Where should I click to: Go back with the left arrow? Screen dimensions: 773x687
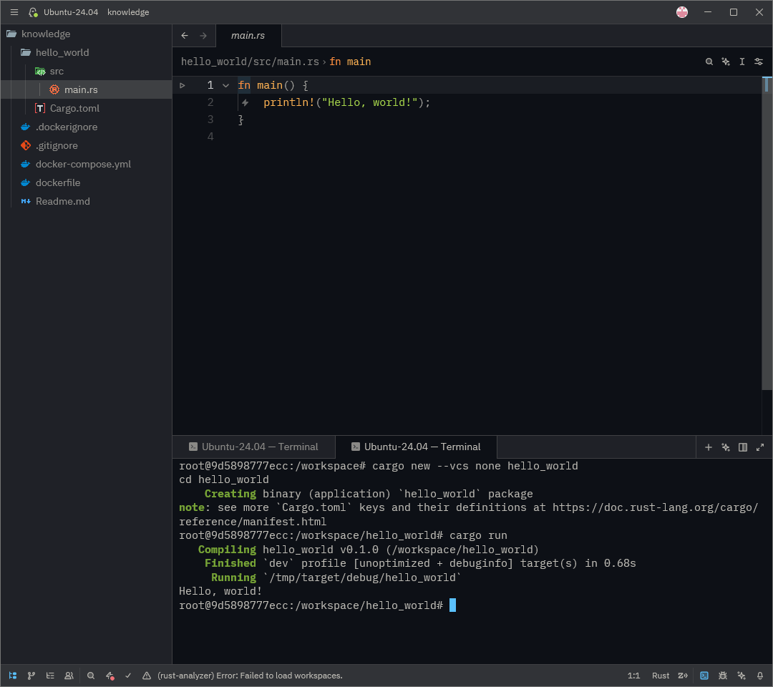coord(185,36)
